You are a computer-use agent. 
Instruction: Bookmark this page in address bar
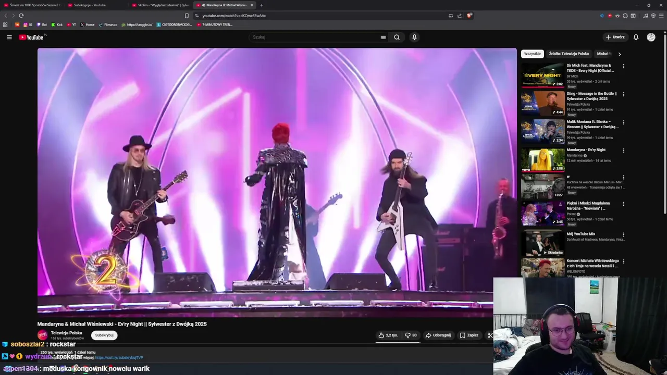[187, 16]
